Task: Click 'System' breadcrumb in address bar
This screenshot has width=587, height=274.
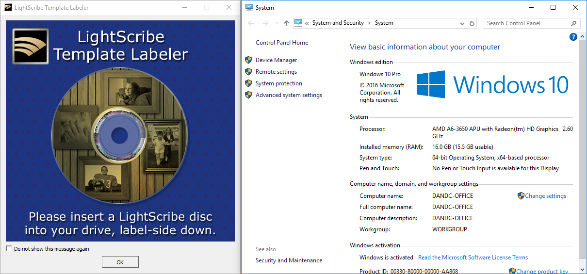Action: (384, 23)
